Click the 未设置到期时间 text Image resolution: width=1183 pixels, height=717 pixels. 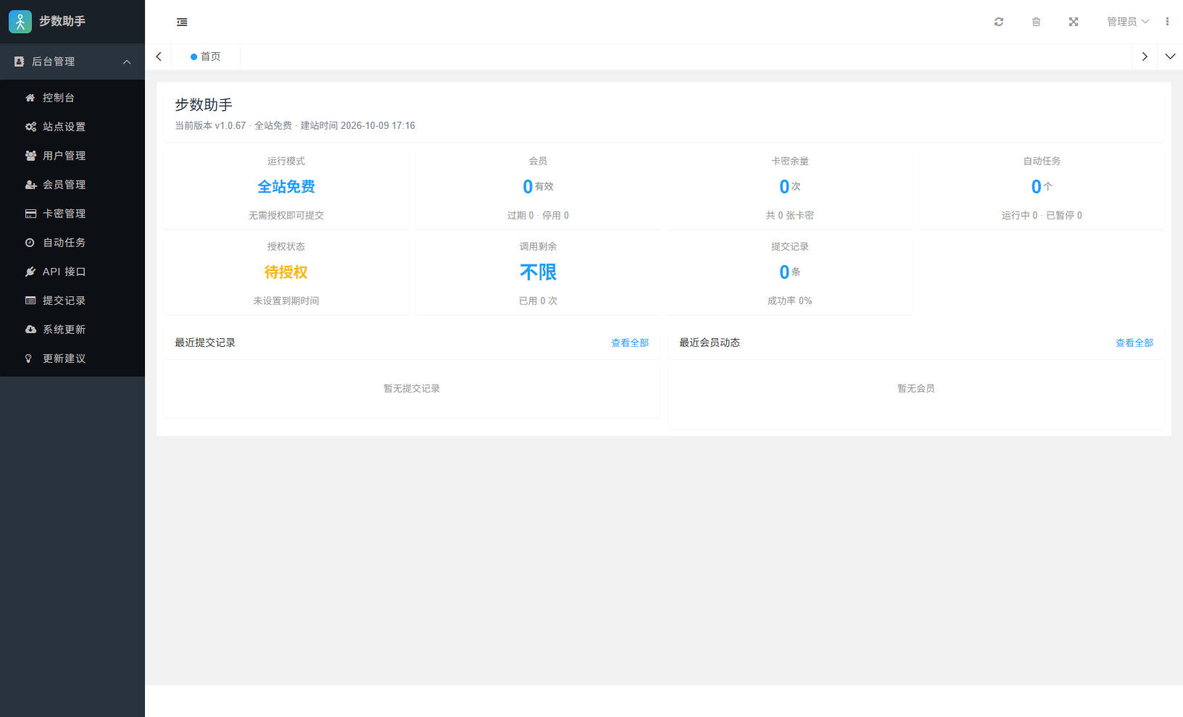tap(286, 301)
